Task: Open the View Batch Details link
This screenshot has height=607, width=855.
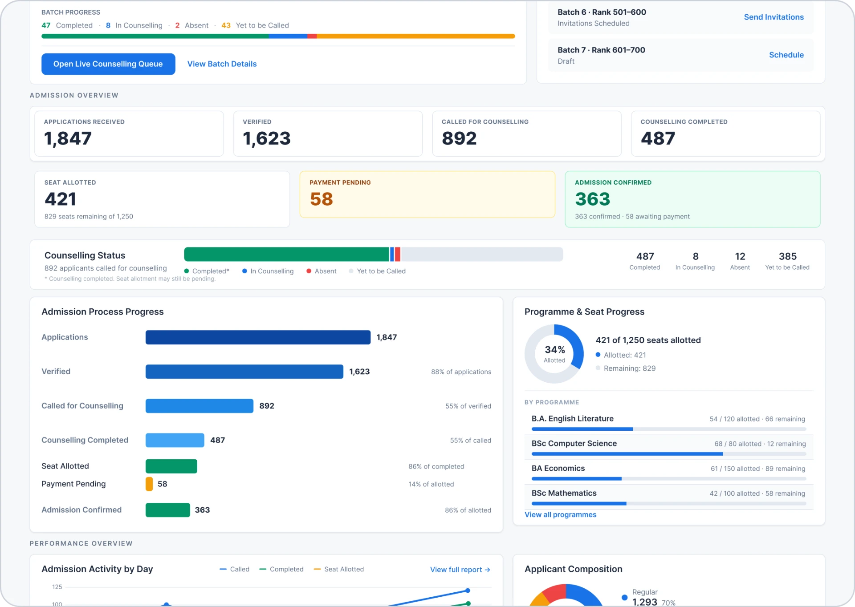Action: (222, 64)
